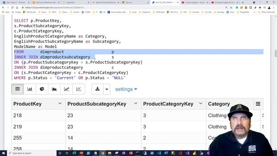Viewport: 277px width, 156px height.
Task: Go to browser home page
Action: [17, 8]
